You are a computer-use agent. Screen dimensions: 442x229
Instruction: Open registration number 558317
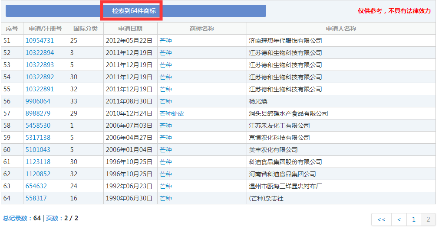36,198
